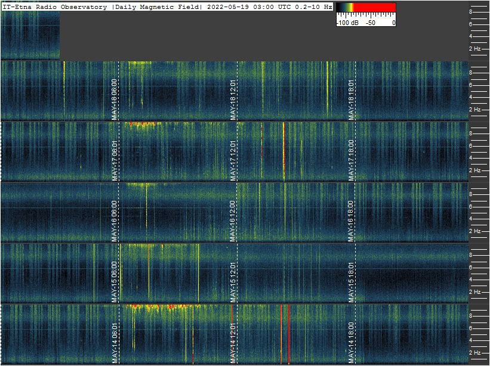Click the IT-Etna Radio Observatory title text

point(56,7)
